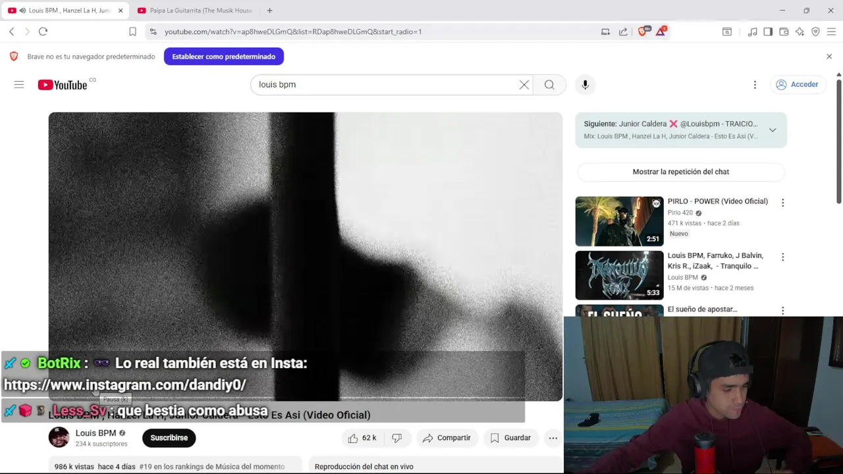
Task: Go to the YouTube home logo
Action: click(x=63, y=84)
